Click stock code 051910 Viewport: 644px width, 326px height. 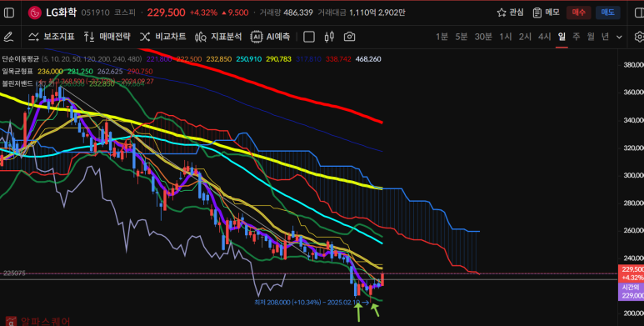95,13
